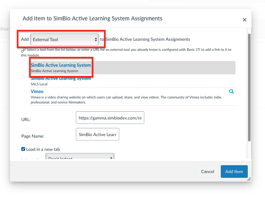Click the "Select a tool" instruction text
Image resolution: width=265 pixels, height=206 pixels.
[x=125, y=50]
